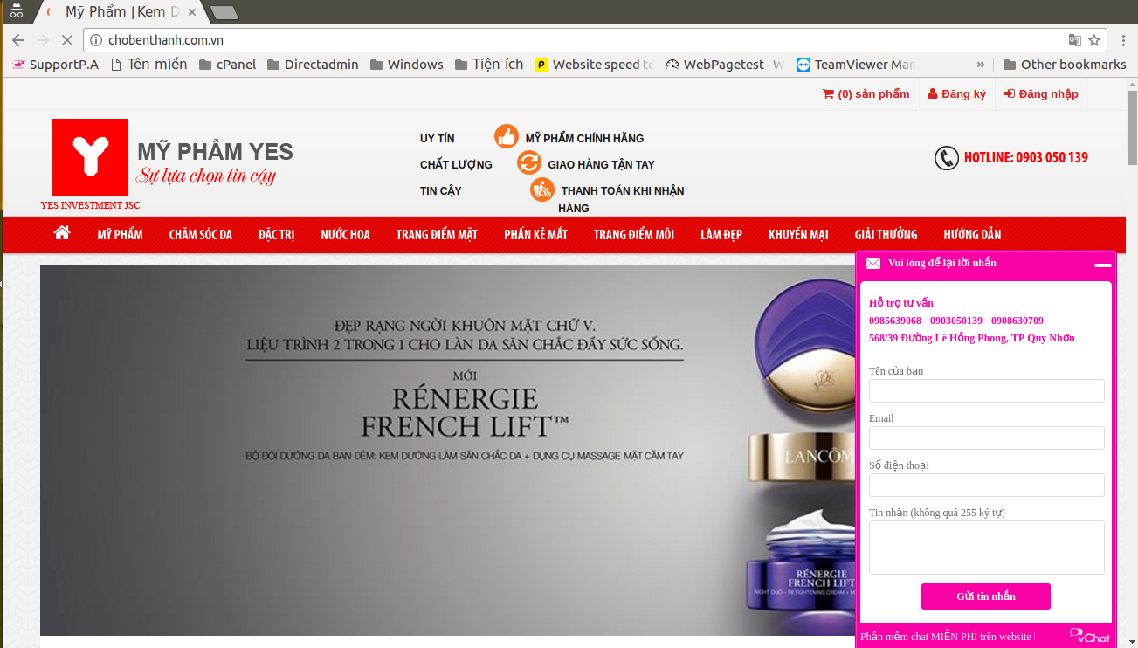1138x648 pixels.
Task: Click Phần mềm chat MIỄN PHÍ link
Action: pos(946,637)
